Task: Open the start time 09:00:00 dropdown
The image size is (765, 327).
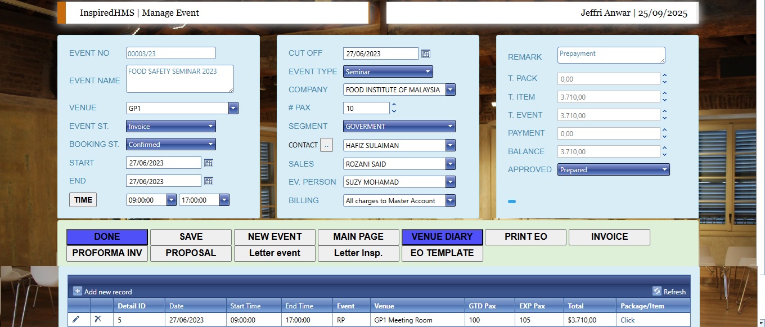Action: (172, 200)
